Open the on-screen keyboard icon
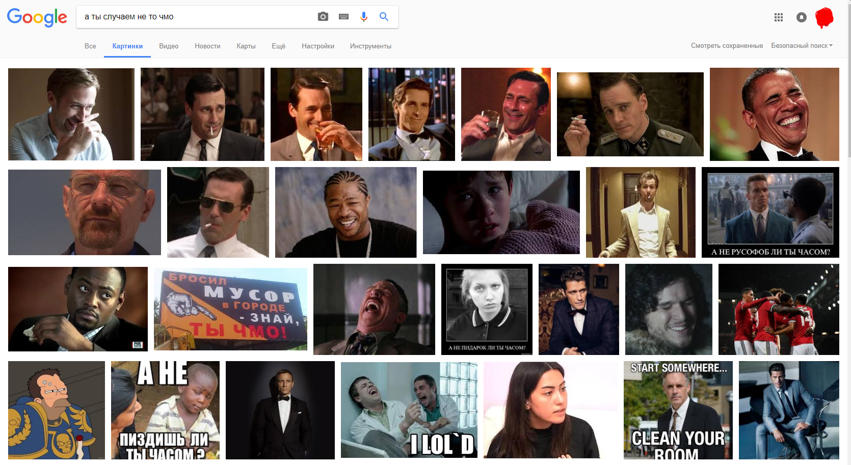This screenshot has width=851, height=465. click(344, 17)
